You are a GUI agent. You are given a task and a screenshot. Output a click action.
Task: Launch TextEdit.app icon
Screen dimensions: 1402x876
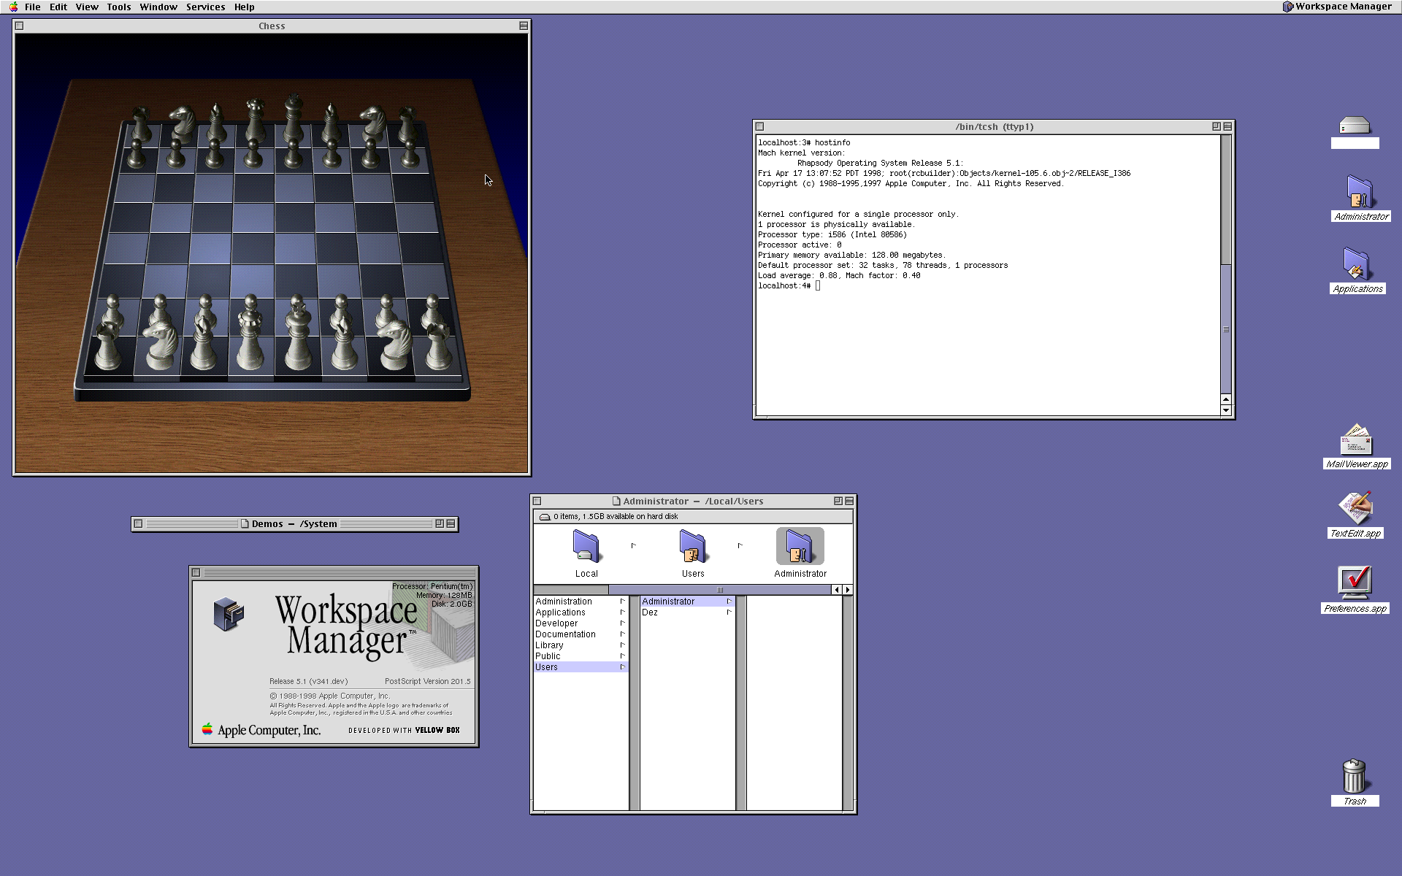pyautogui.click(x=1355, y=508)
